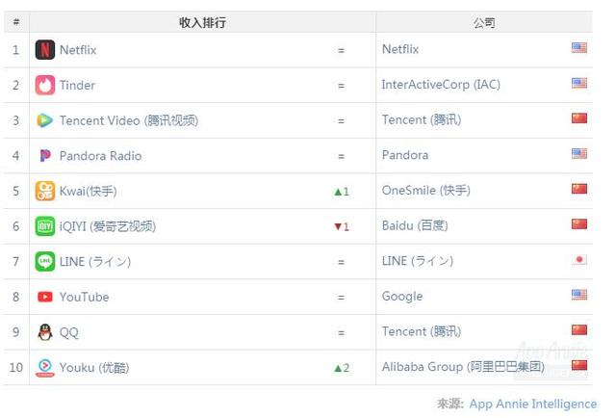The image size is (616, 418).
Task: Click the Baidu (百度) company name
Action: click(415, 226)
